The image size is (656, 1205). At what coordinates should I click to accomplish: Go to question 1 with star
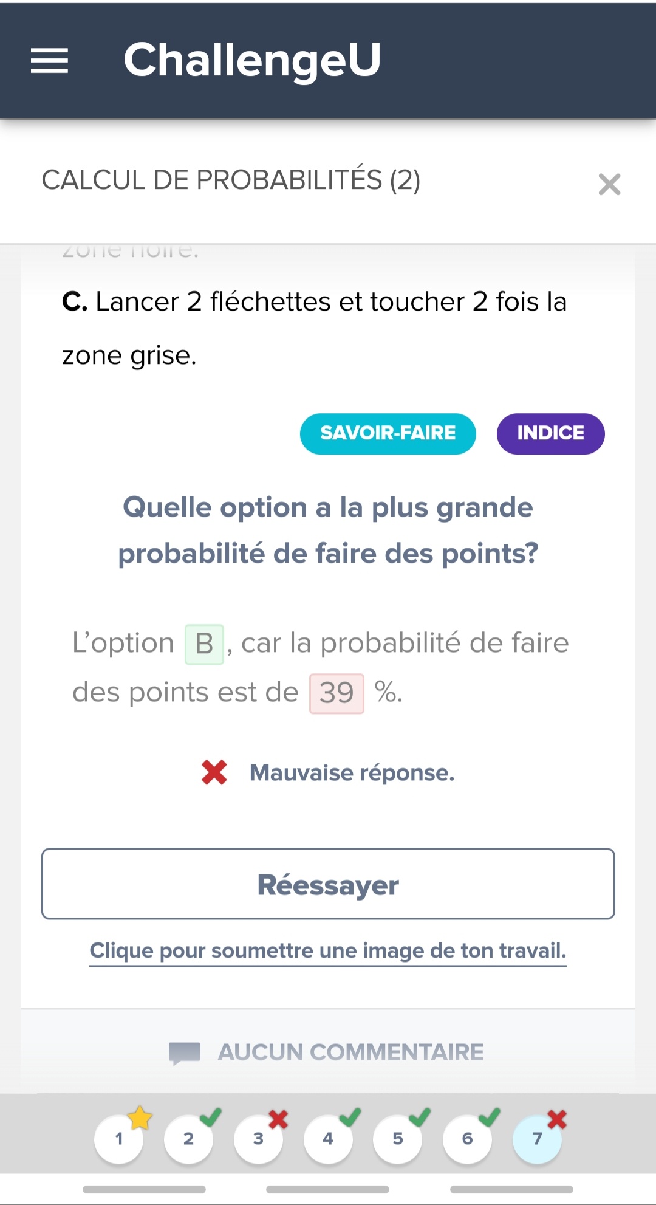(119, 1139)
